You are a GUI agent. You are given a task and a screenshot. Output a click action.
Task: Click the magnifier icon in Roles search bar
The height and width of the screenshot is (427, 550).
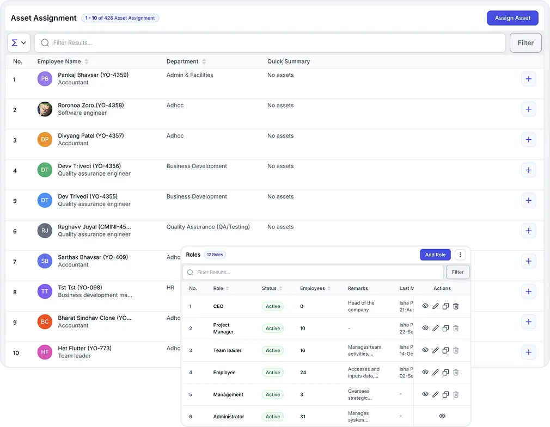[190, 271]
